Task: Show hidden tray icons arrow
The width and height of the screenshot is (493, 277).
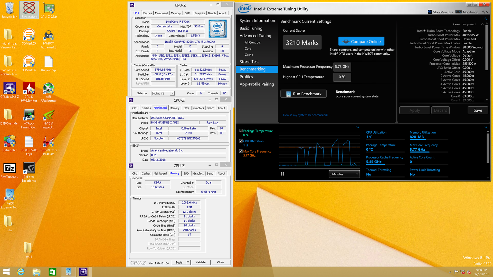Action: point(450,272)
